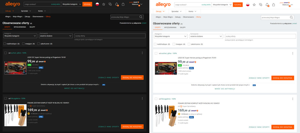Viewport: 300px width, 133px height.
Task: Click Allegro logo in dark theme
Action: tap(12, 4)
